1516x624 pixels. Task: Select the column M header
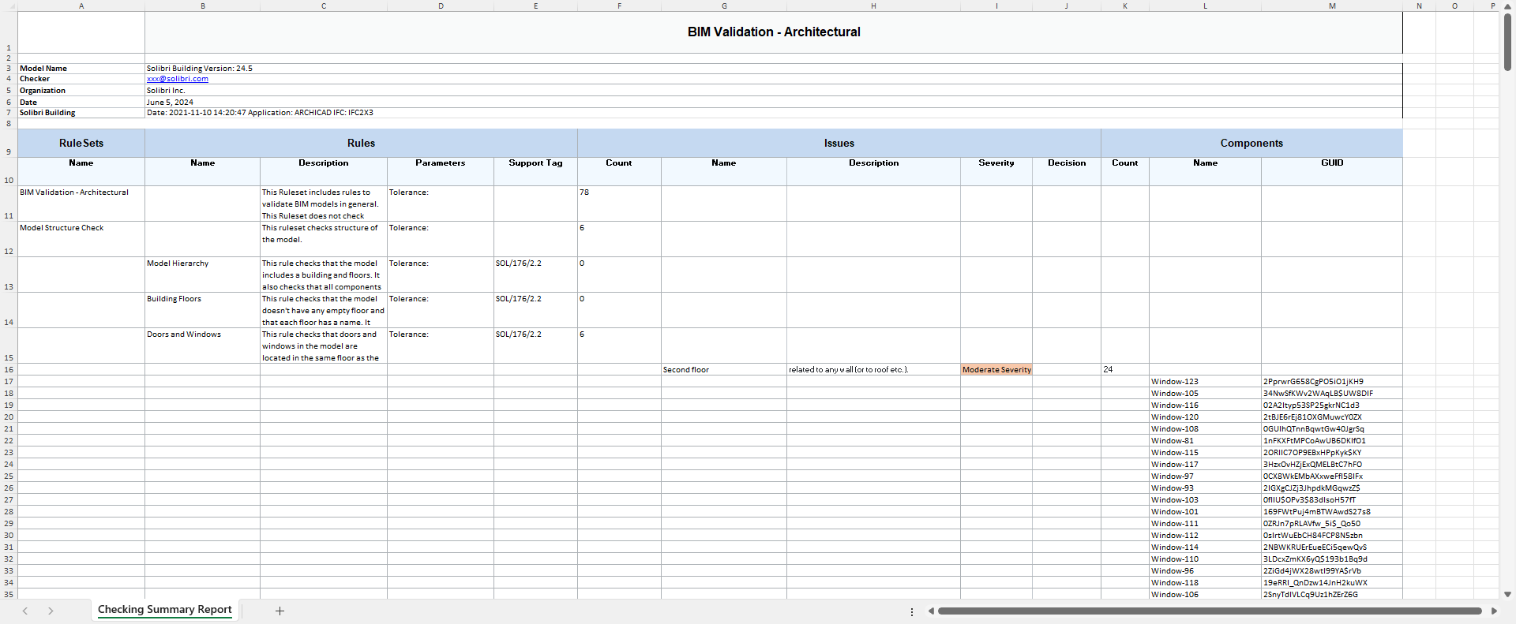[x=1332, y=6]
